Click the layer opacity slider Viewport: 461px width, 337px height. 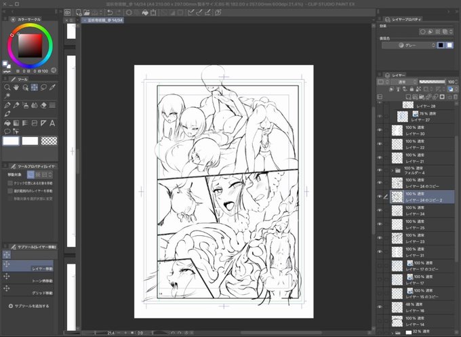pyautogui.click(x=433, y=82)
